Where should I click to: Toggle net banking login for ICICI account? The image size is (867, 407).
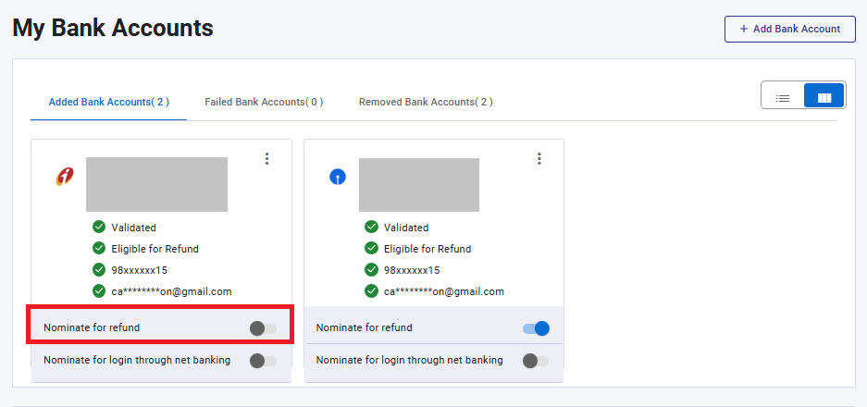point(263,361)
